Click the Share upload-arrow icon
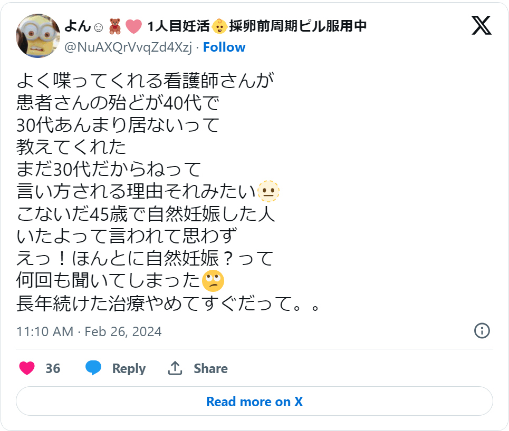 176,367
